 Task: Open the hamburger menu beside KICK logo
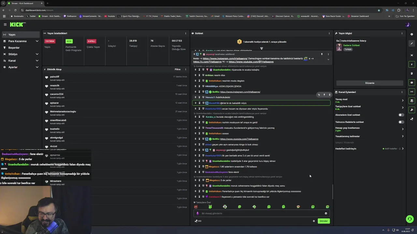pos(5,25)
